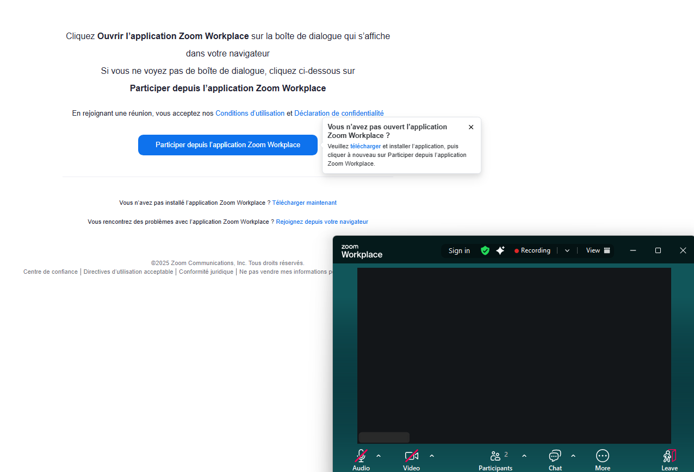The image size is (694, 472).
Task: Change layout with the View button
Action: (x=598, y=250)
